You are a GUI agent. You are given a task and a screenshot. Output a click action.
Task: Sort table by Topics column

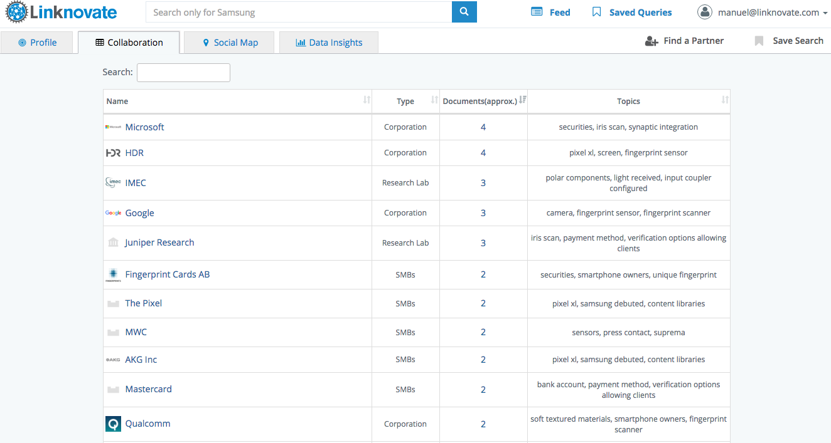[724, 101]
